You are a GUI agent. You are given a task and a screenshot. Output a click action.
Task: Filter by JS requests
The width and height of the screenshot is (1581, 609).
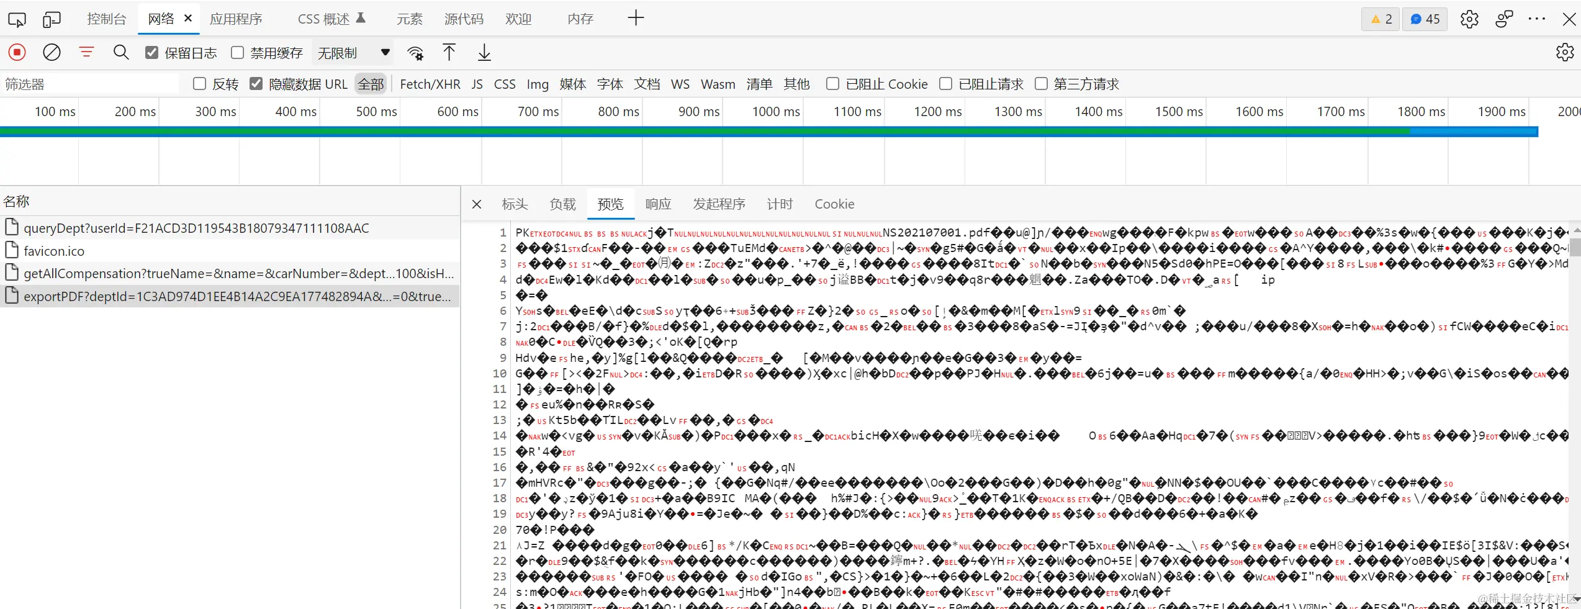(x=477, y=84)
